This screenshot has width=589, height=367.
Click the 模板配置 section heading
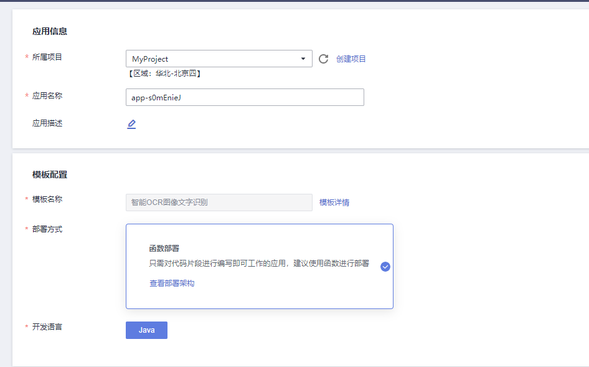pos(50,175)
